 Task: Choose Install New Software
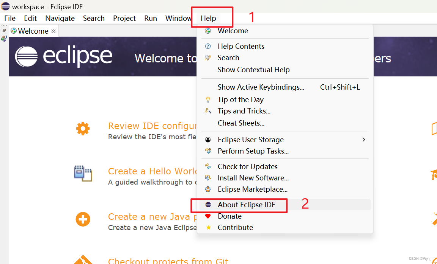point(285,178)
